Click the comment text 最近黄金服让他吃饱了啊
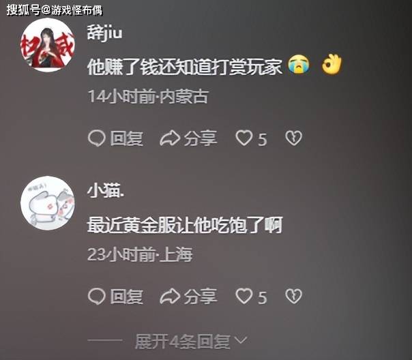 click(185, 225)
